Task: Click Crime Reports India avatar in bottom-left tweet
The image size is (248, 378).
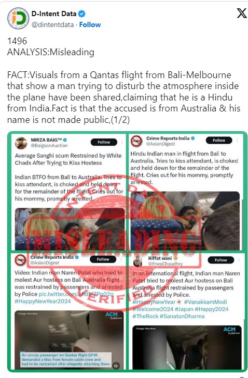Action: click(x=21, y=260)
